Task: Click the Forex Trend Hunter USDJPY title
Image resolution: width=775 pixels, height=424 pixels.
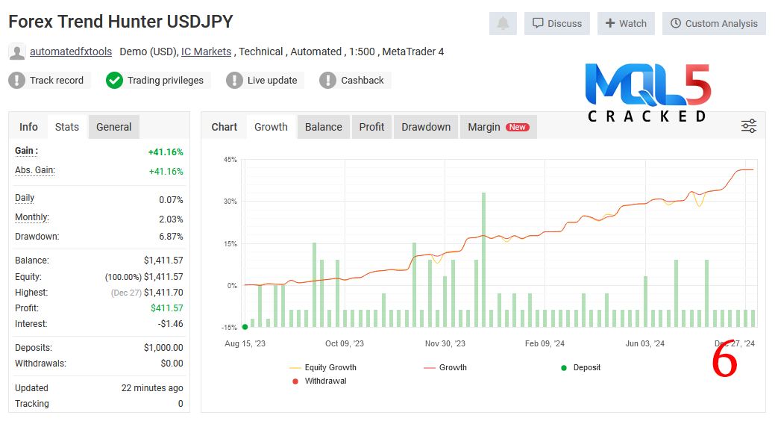Action: [x=121, y=22]
